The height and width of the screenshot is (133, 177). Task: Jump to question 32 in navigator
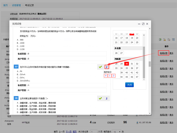(137, 64)
